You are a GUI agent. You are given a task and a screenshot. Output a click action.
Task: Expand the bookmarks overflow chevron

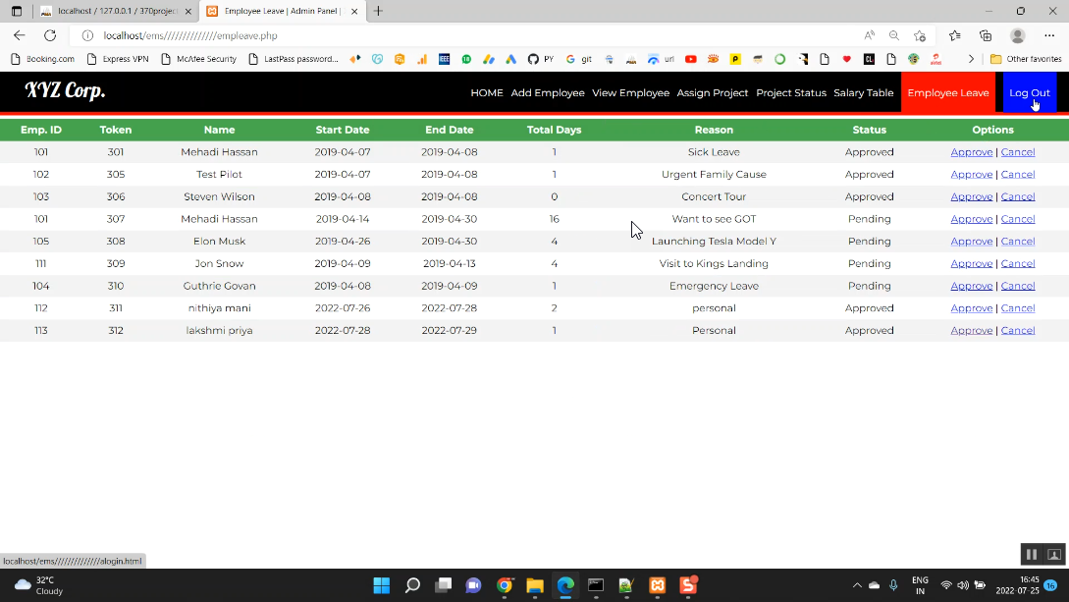tap(971, 59)
